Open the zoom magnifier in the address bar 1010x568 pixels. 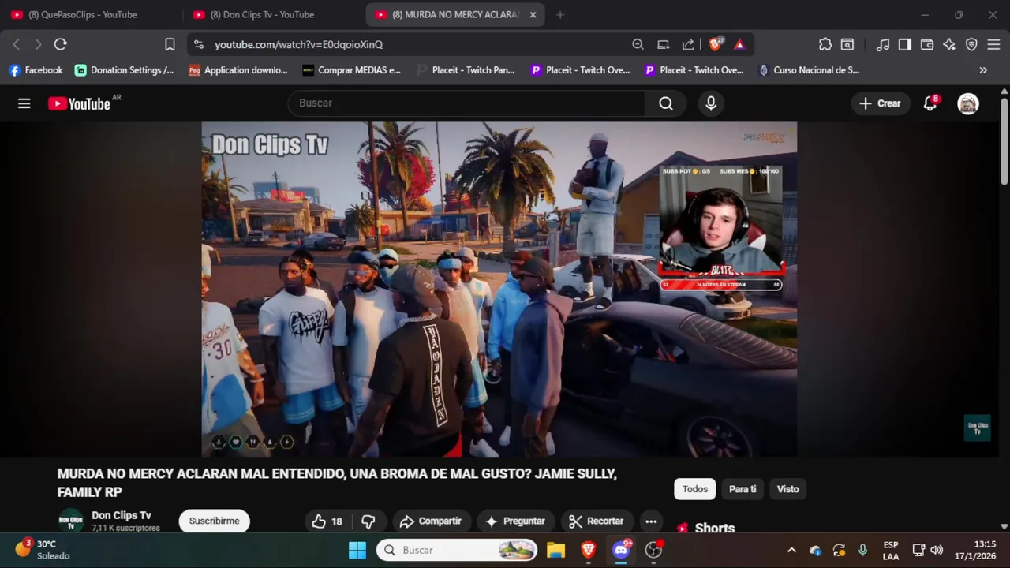click(638, 44)
